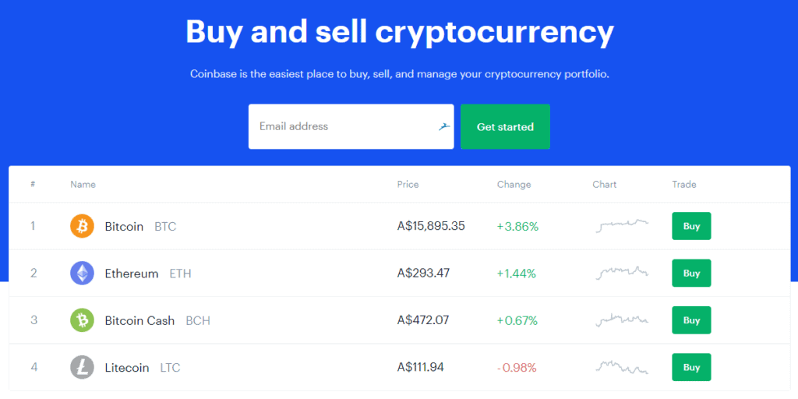Buy Bitcoin using its Buy button
798x399 pixels.
click(x=691, y=226)
